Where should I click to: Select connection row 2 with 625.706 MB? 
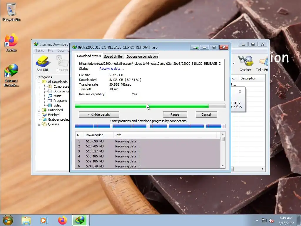148,146
